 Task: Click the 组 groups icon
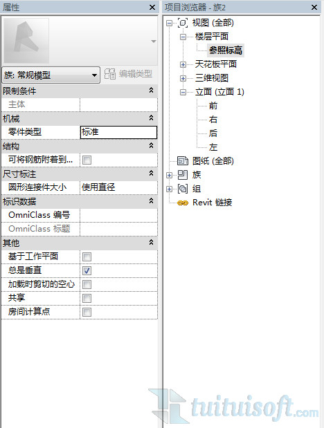pos(183,189)
